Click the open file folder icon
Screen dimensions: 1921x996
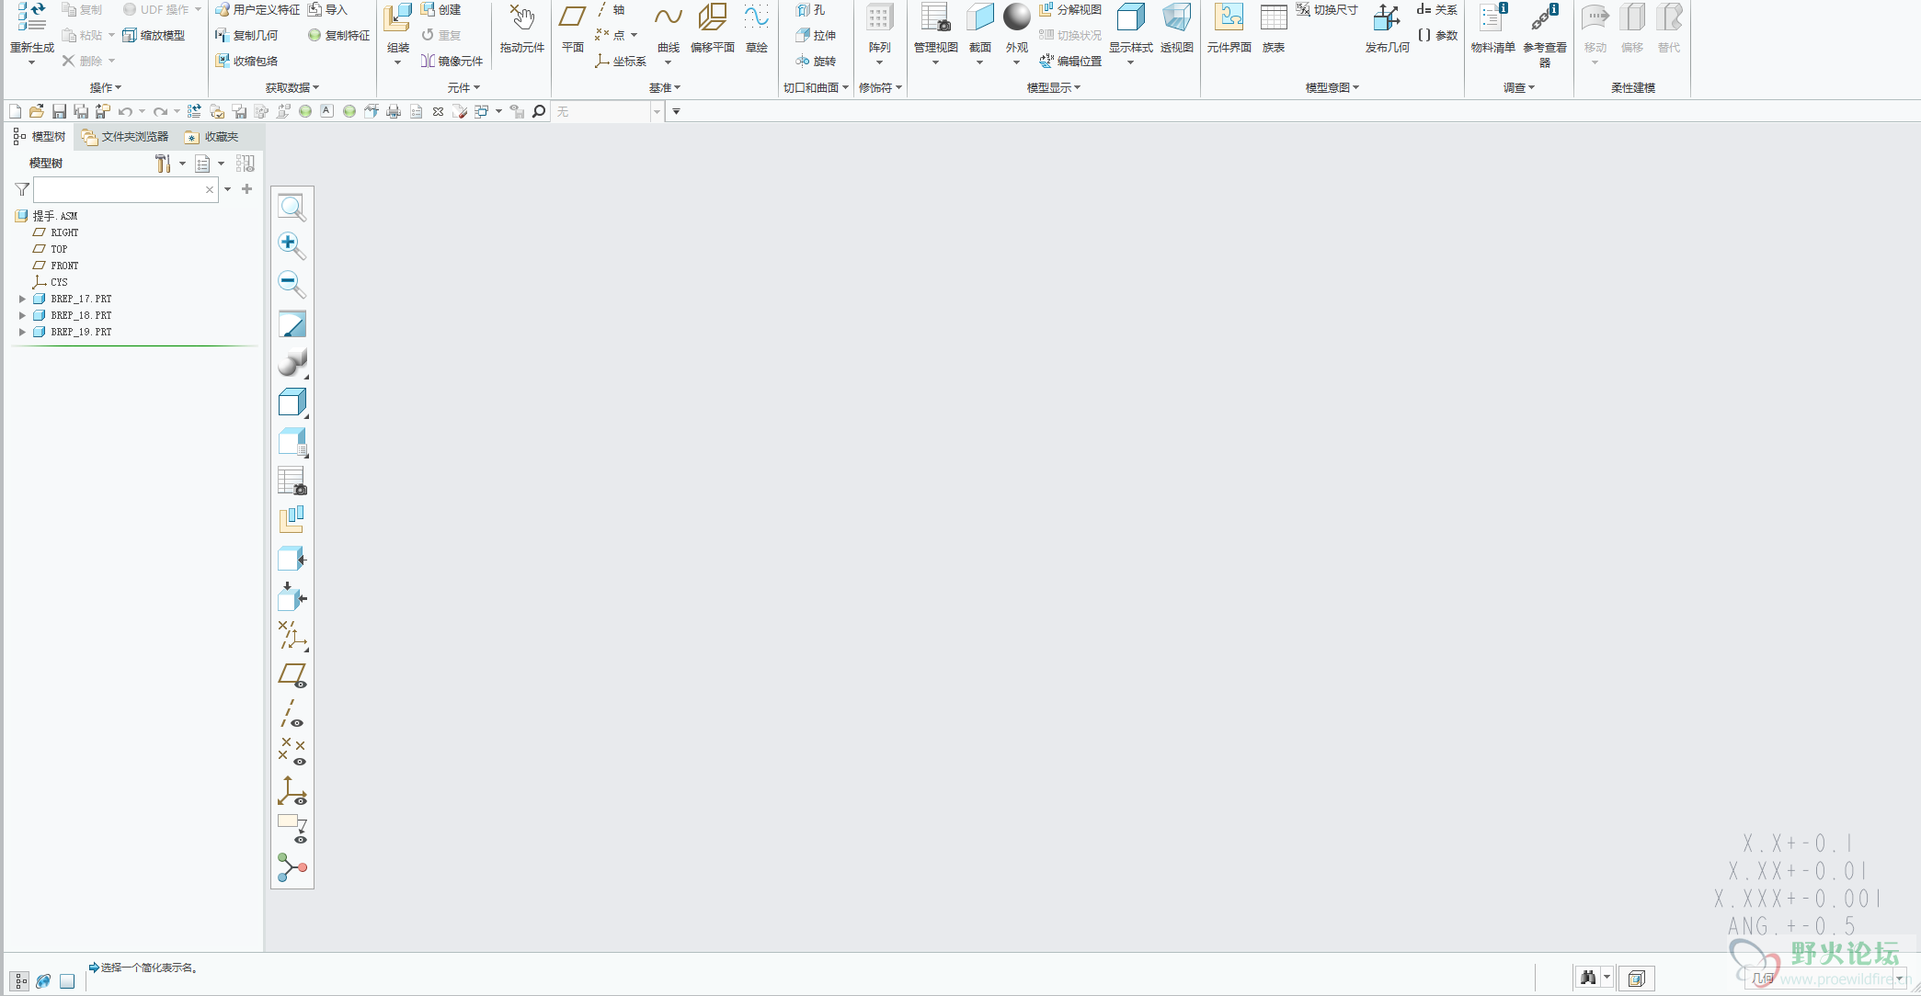(x=37, y=111)
